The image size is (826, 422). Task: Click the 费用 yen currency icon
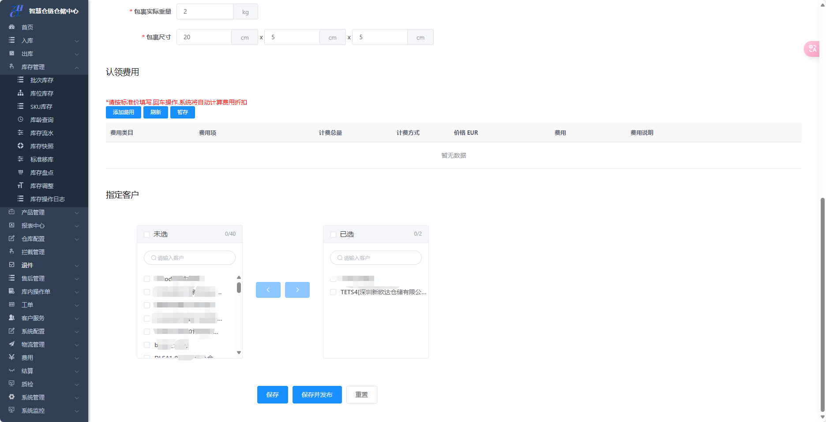click(x=12, y=357)
